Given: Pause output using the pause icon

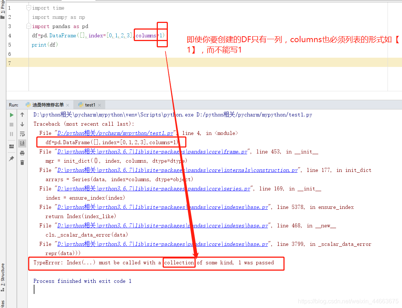Looking at the screenshot, I should click(x=11, y=134).
